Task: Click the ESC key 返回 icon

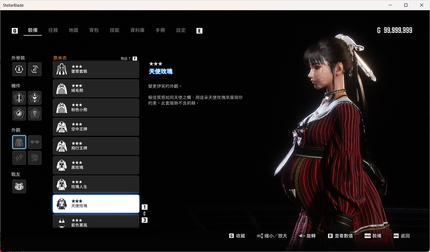Action: pos(396,236)
